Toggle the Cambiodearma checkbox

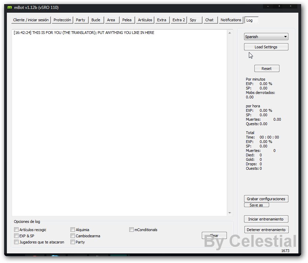73,236
